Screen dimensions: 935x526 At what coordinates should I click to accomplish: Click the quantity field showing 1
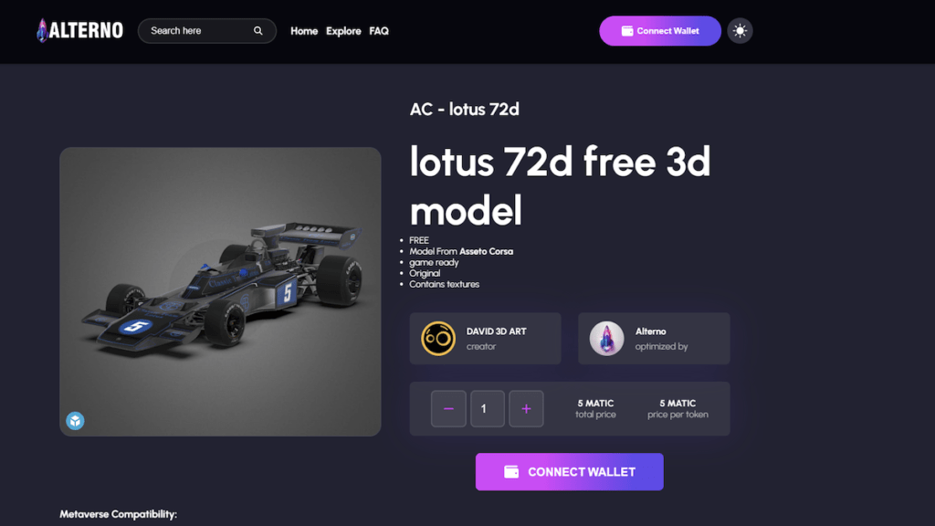(x=488, y=408)
